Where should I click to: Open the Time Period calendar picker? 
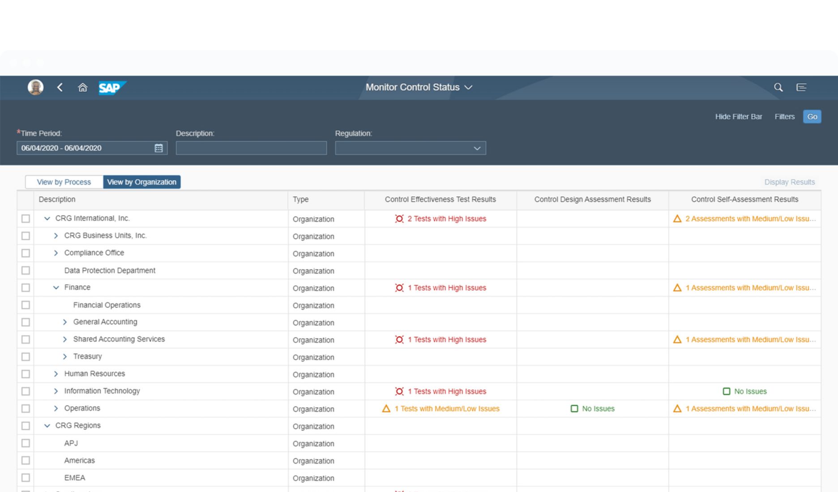(158, 148)
